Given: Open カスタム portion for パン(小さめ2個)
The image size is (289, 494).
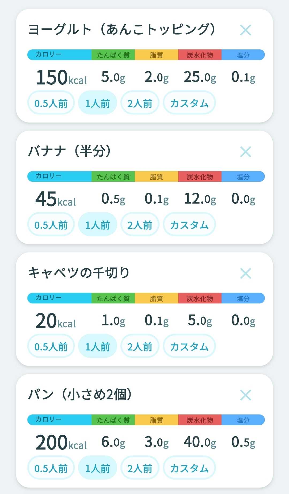Looking at the screenshot, I should [x=189, y=468].
